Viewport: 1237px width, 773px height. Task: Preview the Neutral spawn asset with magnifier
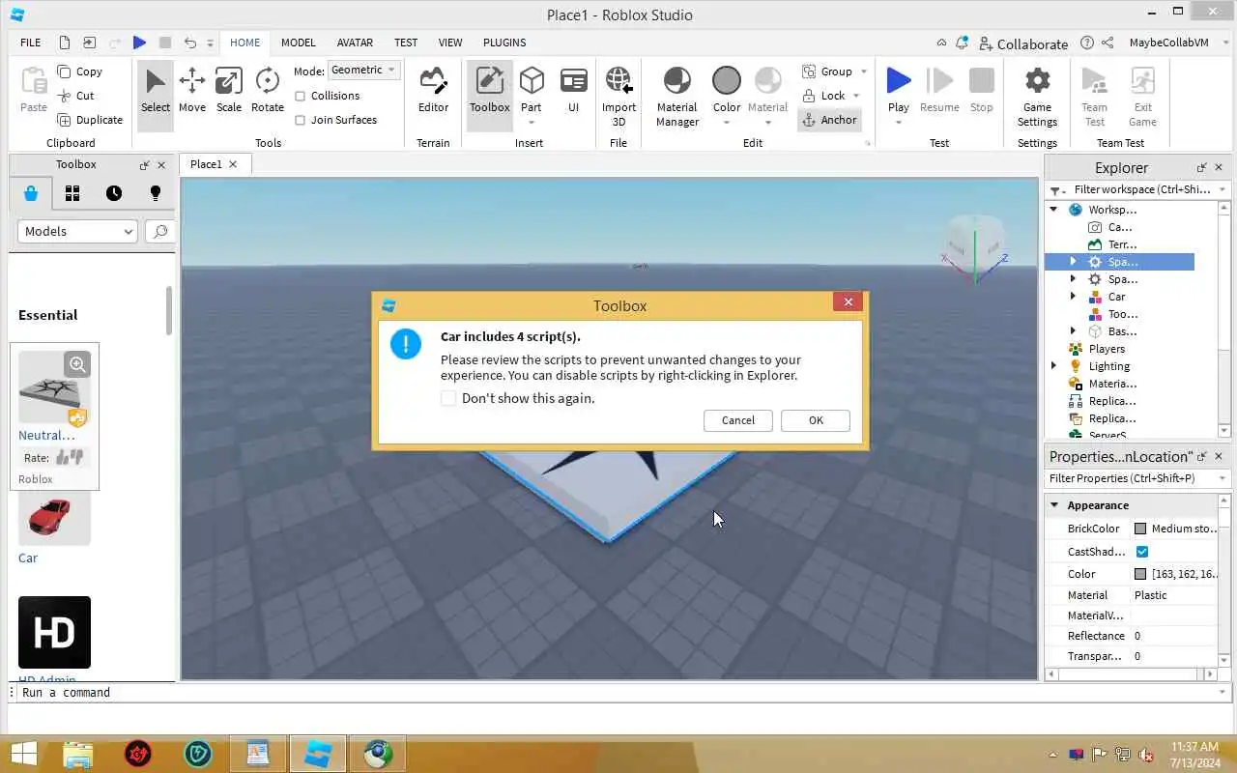pyautogui.click(x=77, y=364)
